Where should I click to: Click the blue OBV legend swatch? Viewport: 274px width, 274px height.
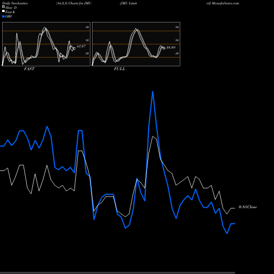pos(3,16)
